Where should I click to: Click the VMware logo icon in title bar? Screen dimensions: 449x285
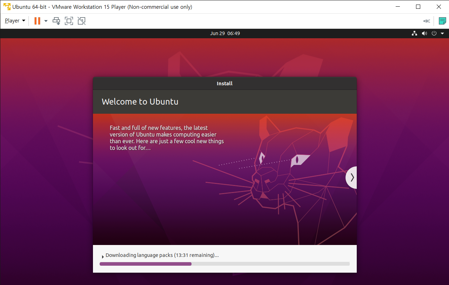point(7,7)
